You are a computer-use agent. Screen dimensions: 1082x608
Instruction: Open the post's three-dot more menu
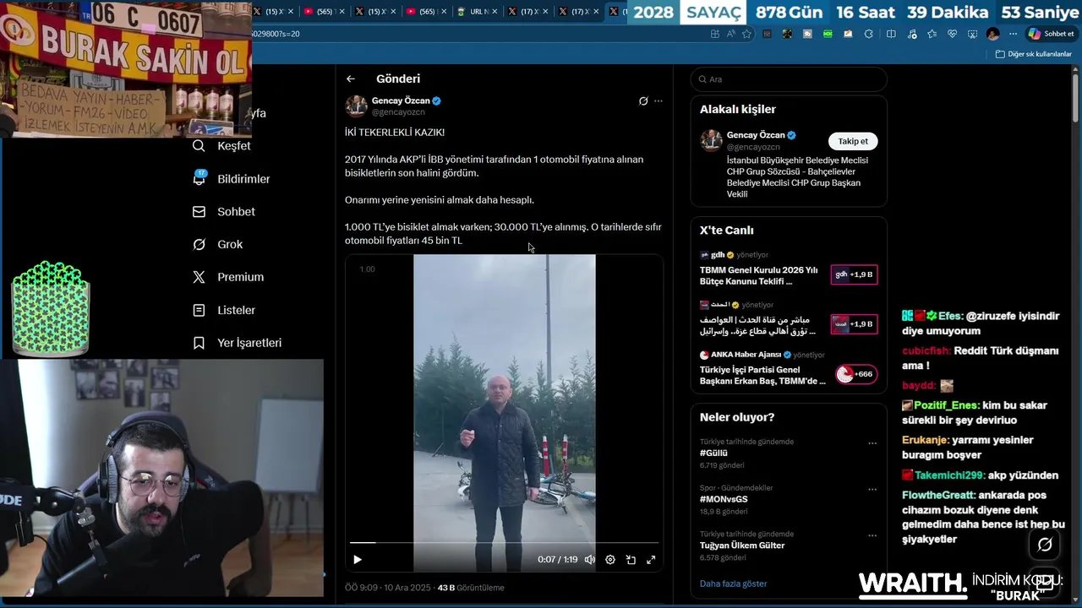(x=658, y=101)
